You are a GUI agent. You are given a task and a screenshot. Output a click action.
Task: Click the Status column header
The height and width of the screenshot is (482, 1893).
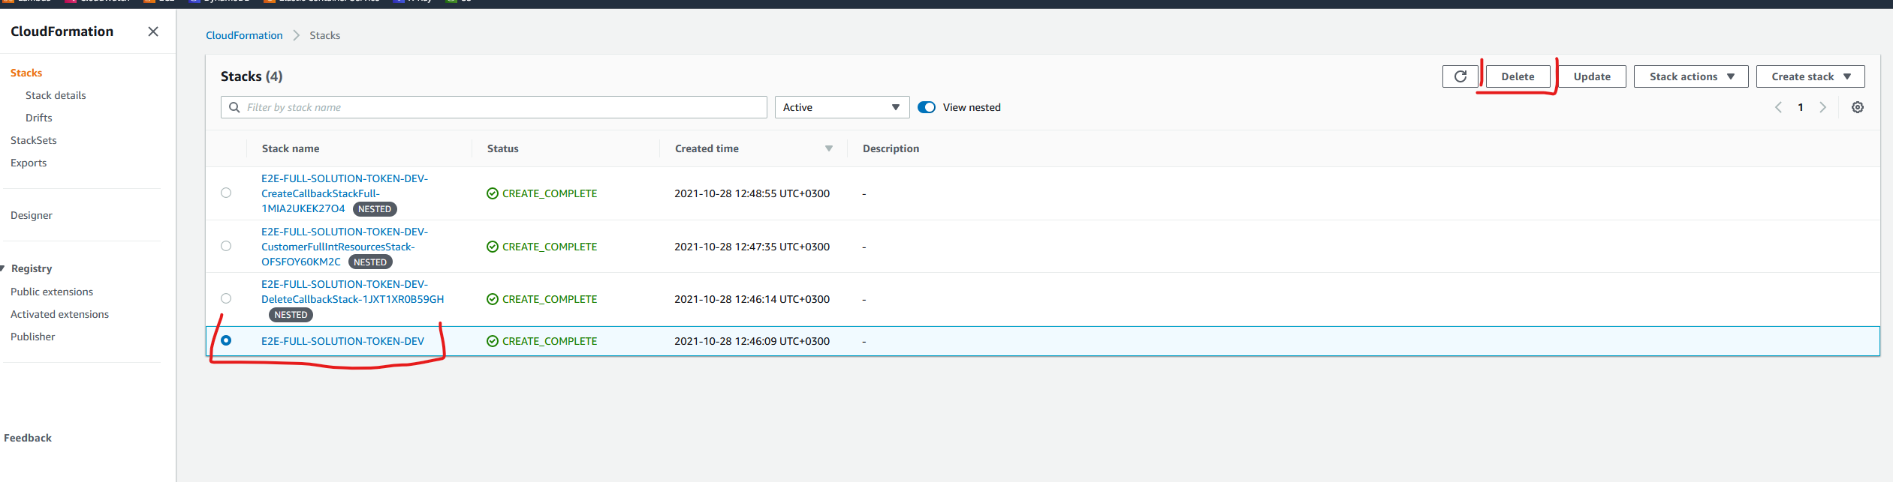[x=503, y=148]
